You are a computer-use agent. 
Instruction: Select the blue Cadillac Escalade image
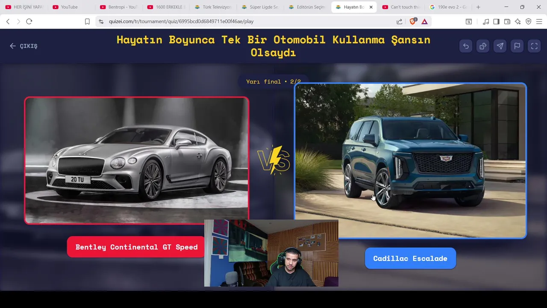[410, 160]
